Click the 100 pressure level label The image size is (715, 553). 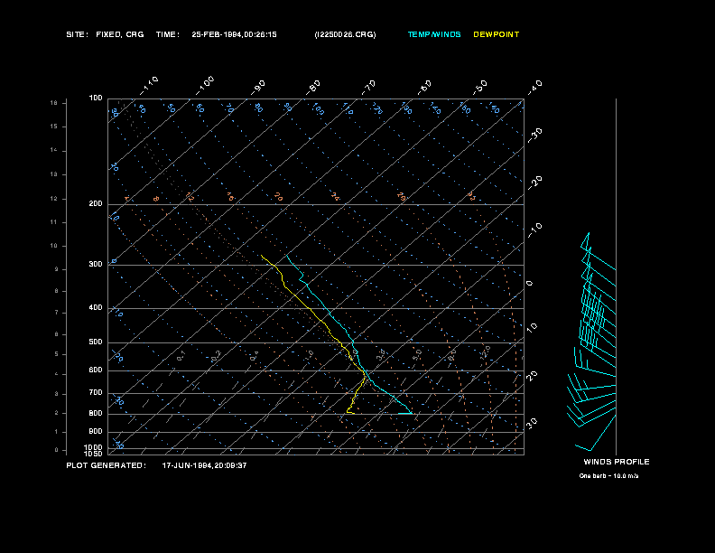click(96, 98)
